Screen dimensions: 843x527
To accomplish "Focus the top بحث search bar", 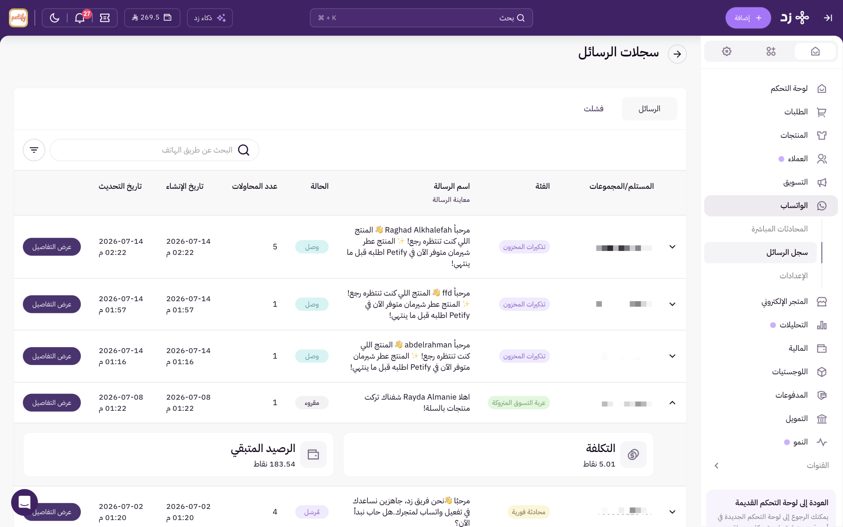I will (x=421, y=18).
